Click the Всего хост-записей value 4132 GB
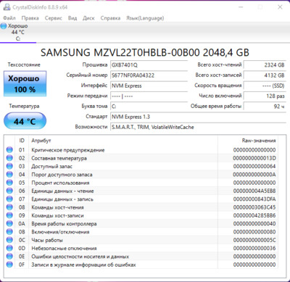290x282 pixels. coord(265,75)
